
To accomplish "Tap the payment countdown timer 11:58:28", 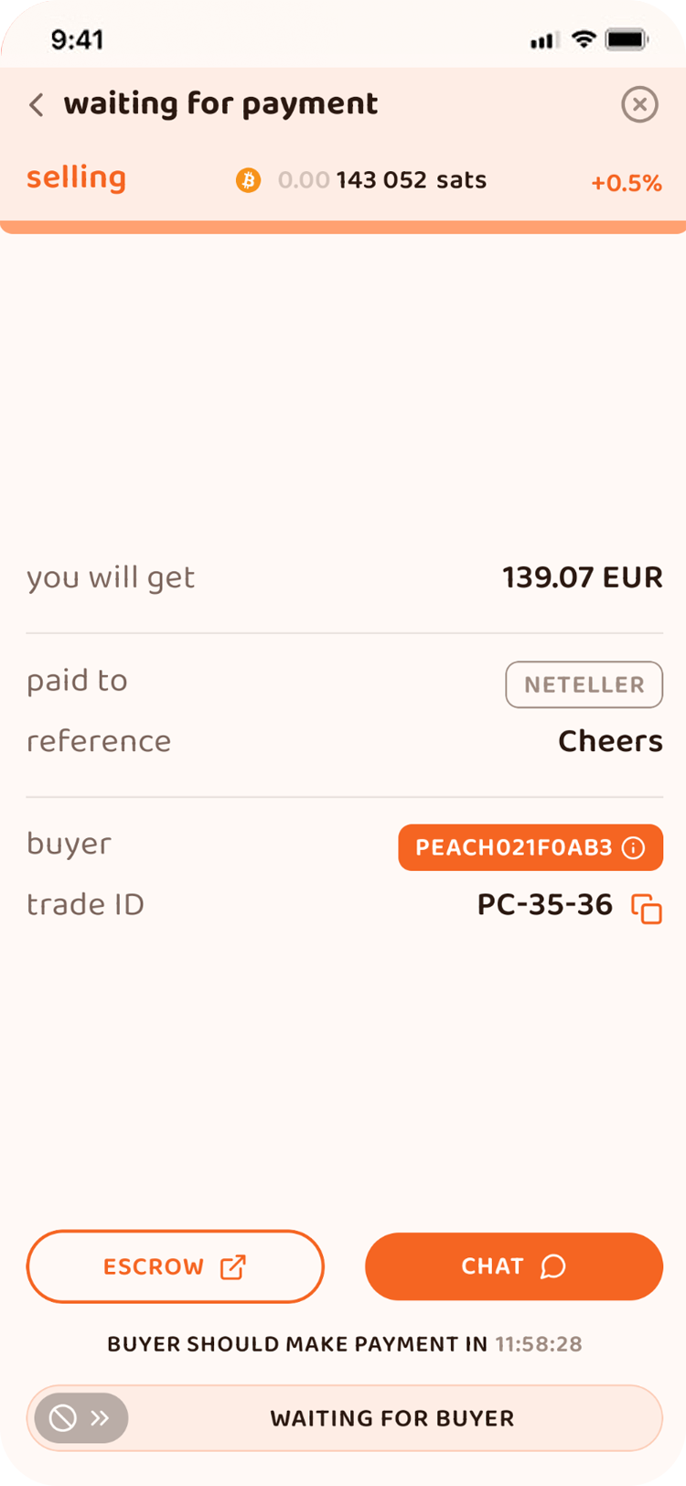I will [539, 1344].
